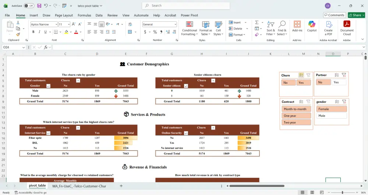
Task: Open the font name dropdown Aptos Narrow
Action: [56, 24]
